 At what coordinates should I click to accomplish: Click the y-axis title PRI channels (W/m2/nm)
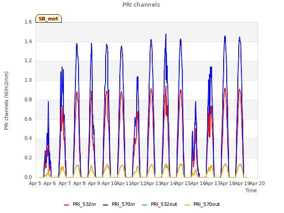click(6, 101)
